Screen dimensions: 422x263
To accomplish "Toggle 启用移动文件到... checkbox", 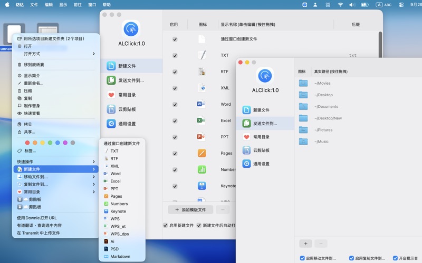I will click(x=302, y=258).
